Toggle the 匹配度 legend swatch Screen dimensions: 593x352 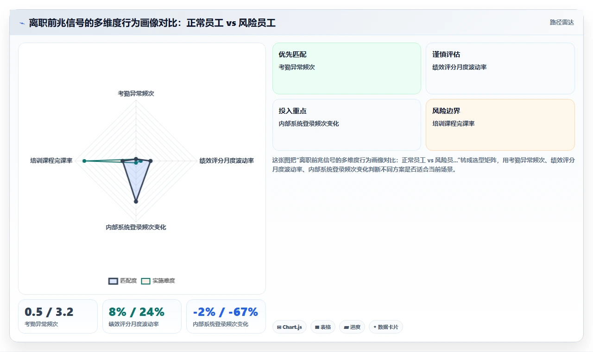pyautogui.click(x=113, y=281)
